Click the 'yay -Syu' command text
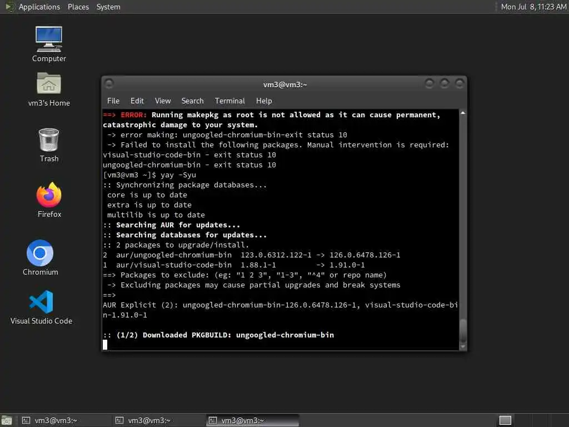Screen dimensions: 569x427 (178, 175)
